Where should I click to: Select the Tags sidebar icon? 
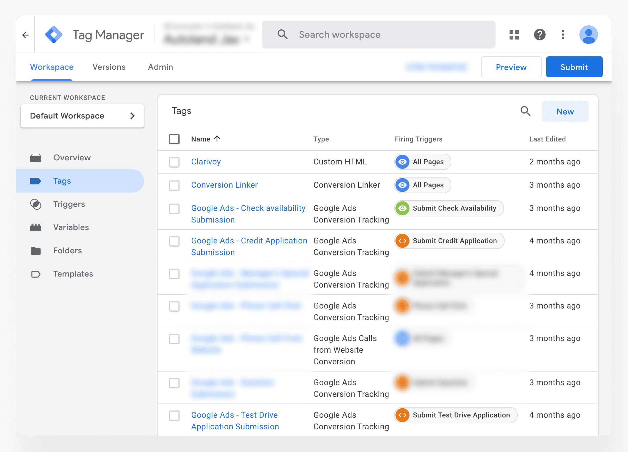tap(36, 181)
